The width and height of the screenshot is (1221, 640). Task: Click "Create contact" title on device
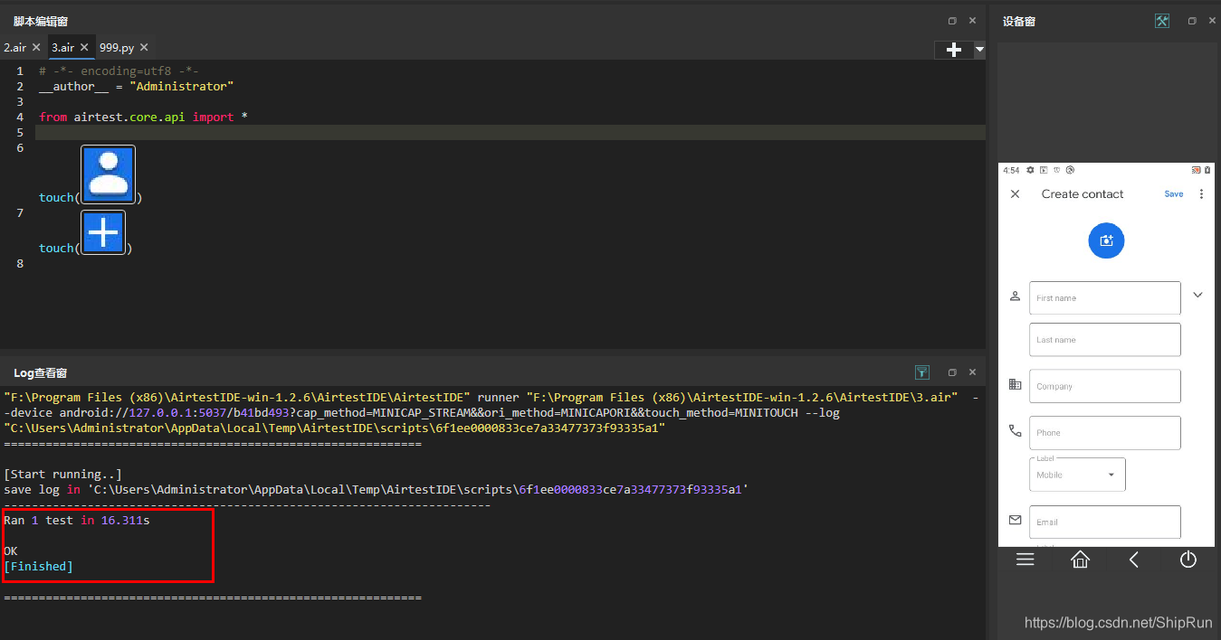click(x=1083, y=193)
